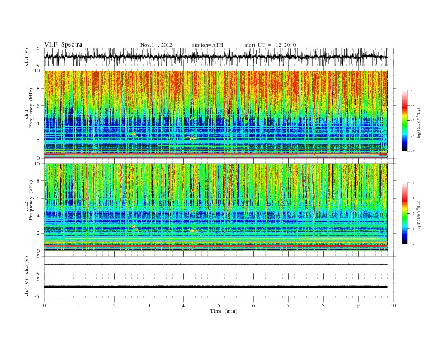Click tick label 2 on the Time axis
Screen dimensions: 443x343
pos(114,305)
